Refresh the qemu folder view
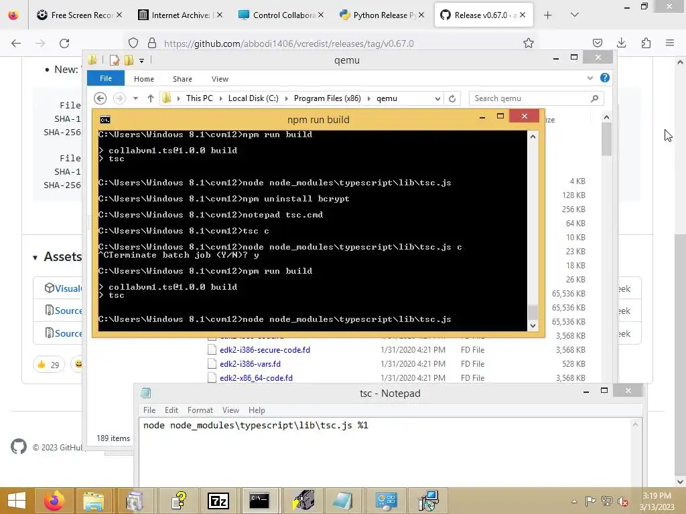The height and width of the screenshot is (514, 686). point(452,98)
